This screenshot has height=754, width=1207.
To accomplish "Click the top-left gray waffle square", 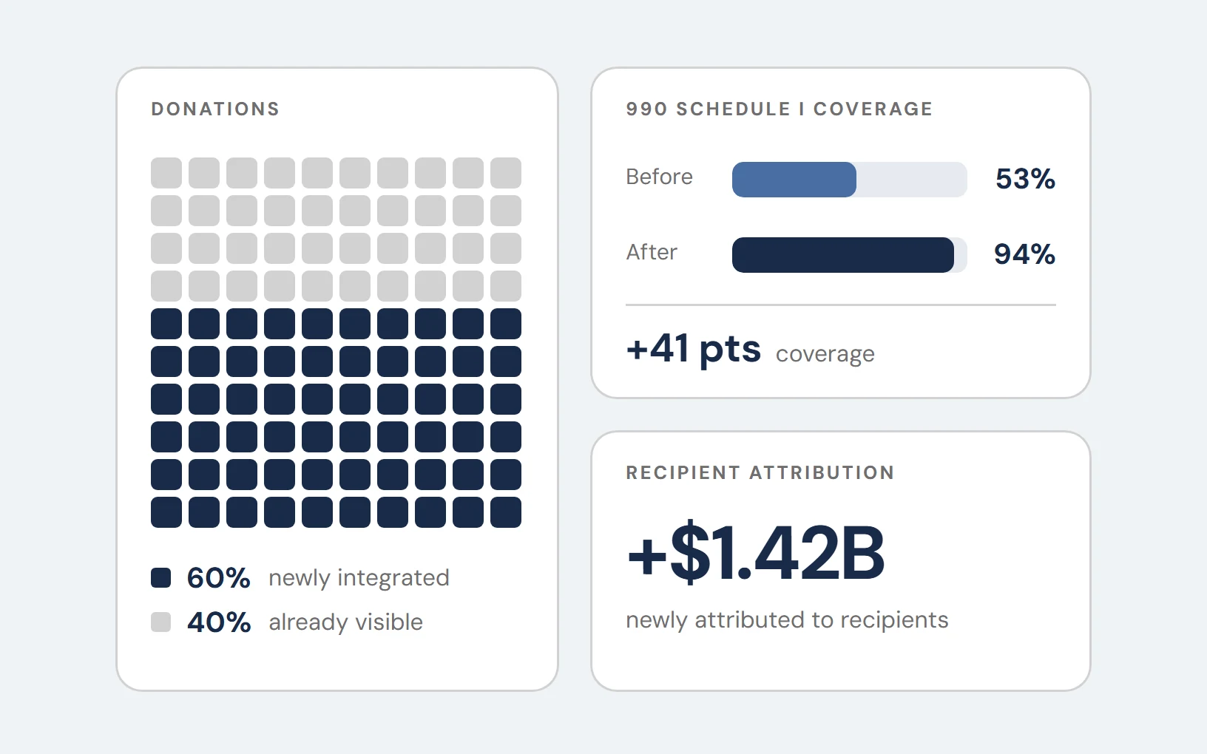I will [166, 173].
